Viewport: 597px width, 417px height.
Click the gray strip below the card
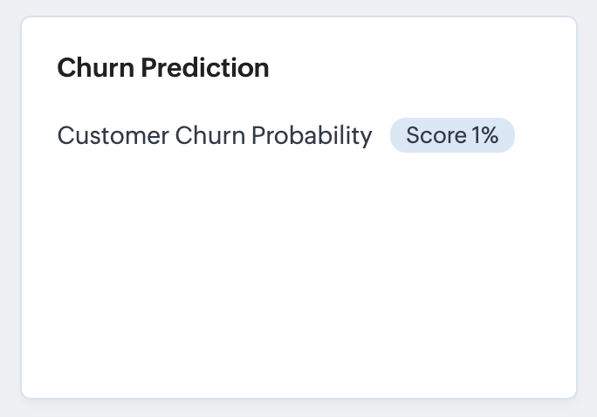point(298,408)
